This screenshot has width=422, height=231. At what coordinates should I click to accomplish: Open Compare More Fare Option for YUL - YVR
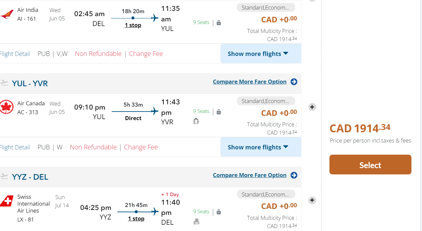click(249, 82)
